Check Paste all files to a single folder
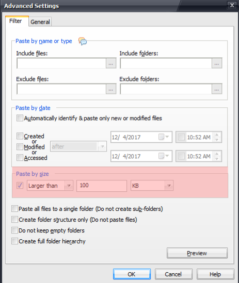239x283 pixels. [x=14, y=208]
